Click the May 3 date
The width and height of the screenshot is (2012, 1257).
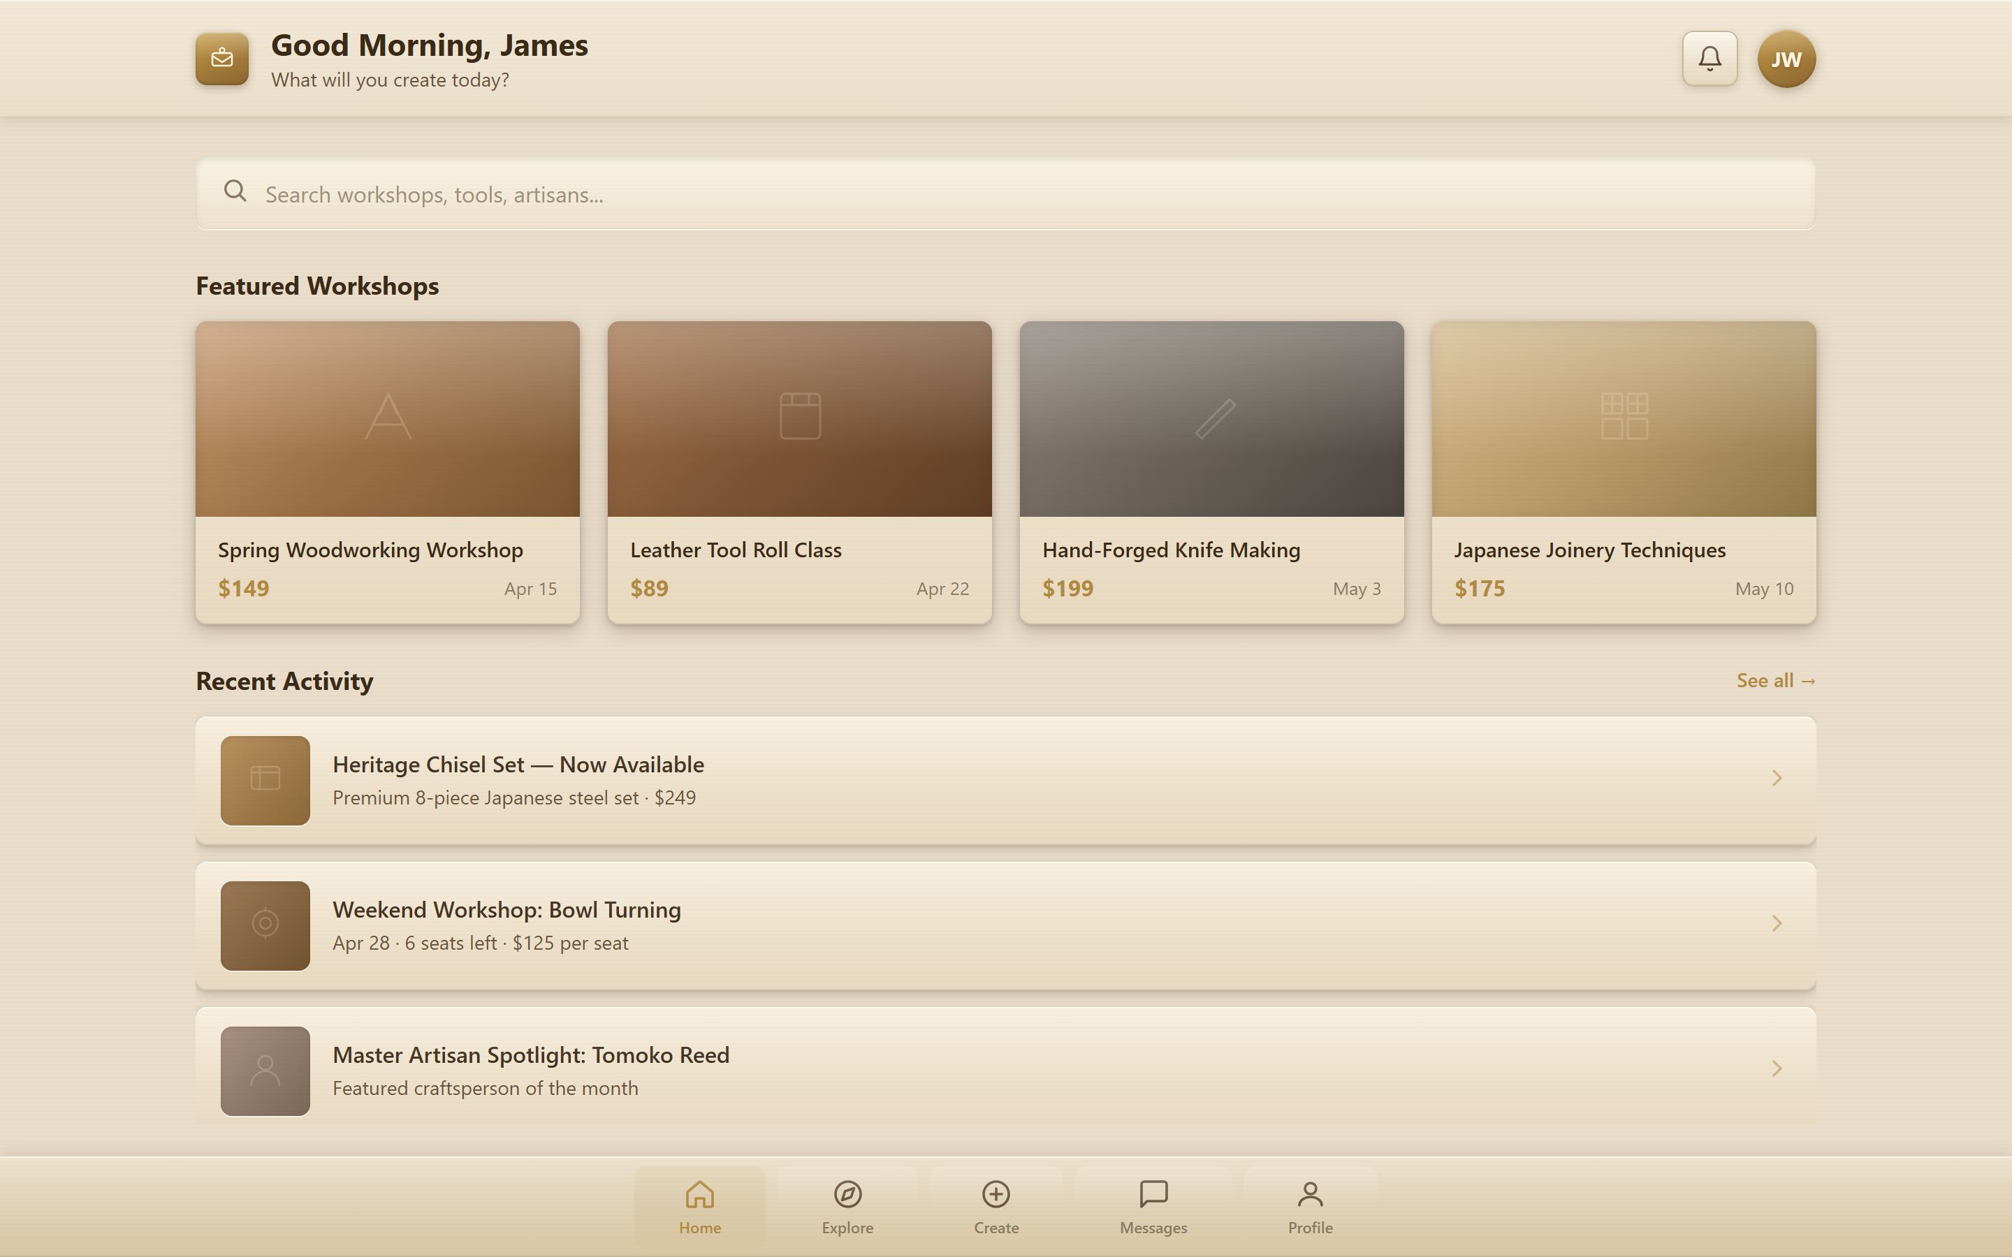[x=1357, y=589]
